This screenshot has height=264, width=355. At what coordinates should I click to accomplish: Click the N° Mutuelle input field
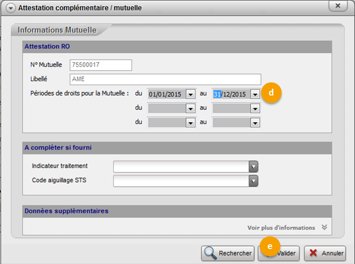pyautogui.click(x=100, y=65)
